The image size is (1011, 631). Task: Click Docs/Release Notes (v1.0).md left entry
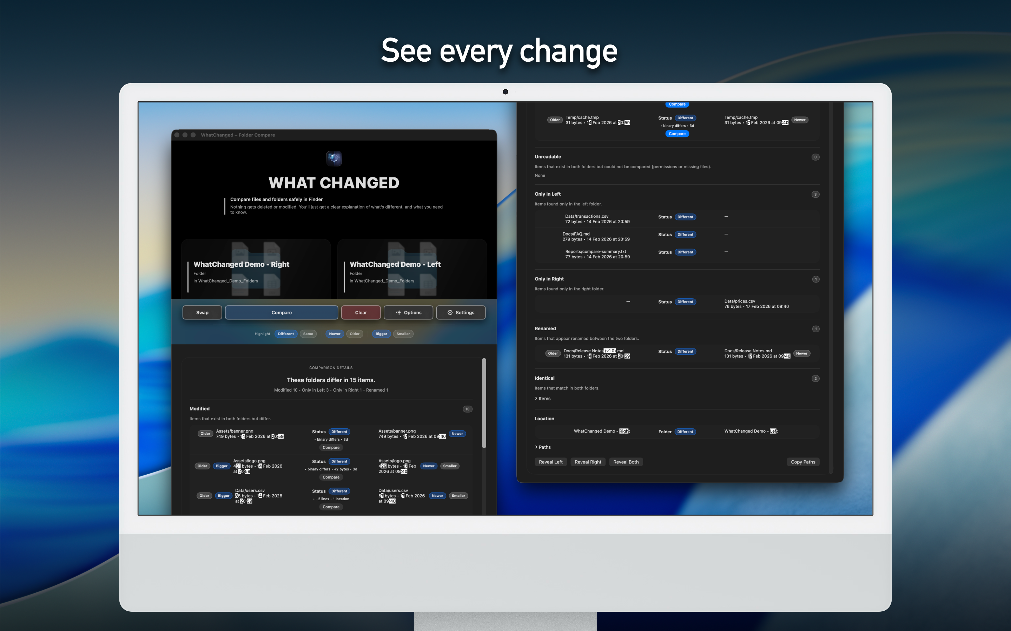596,353
